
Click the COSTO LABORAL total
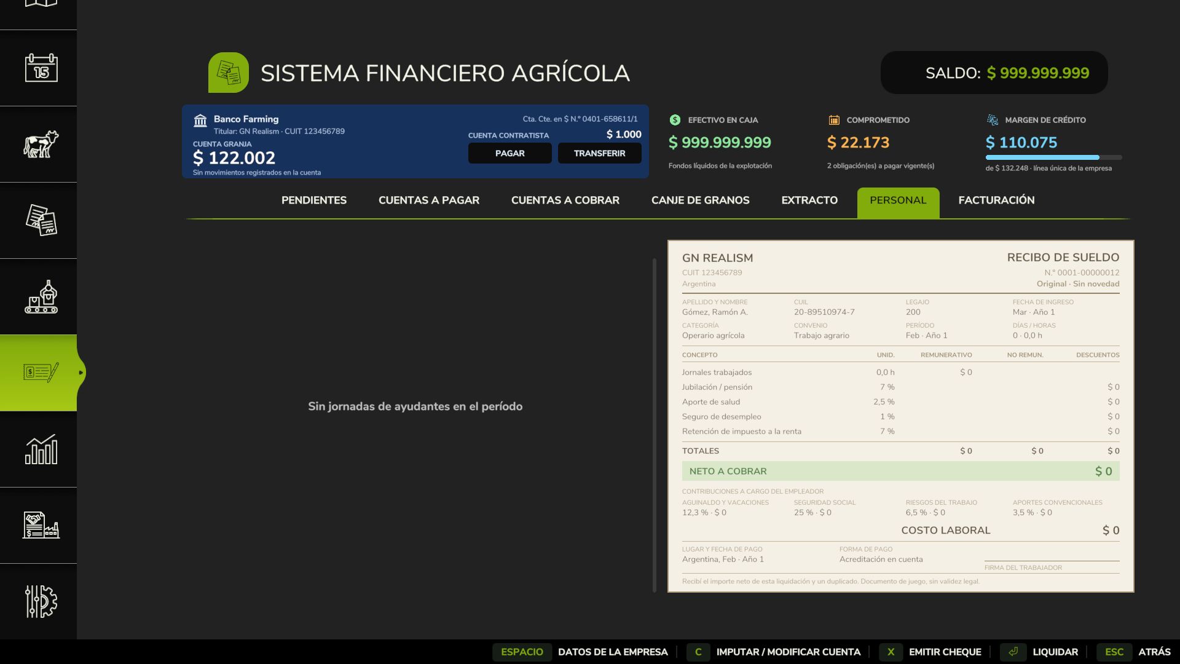[1010, 530]
